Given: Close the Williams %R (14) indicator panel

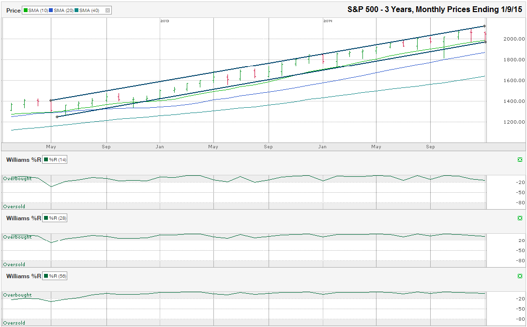Looking at the screenshot, I should point(520,160).
